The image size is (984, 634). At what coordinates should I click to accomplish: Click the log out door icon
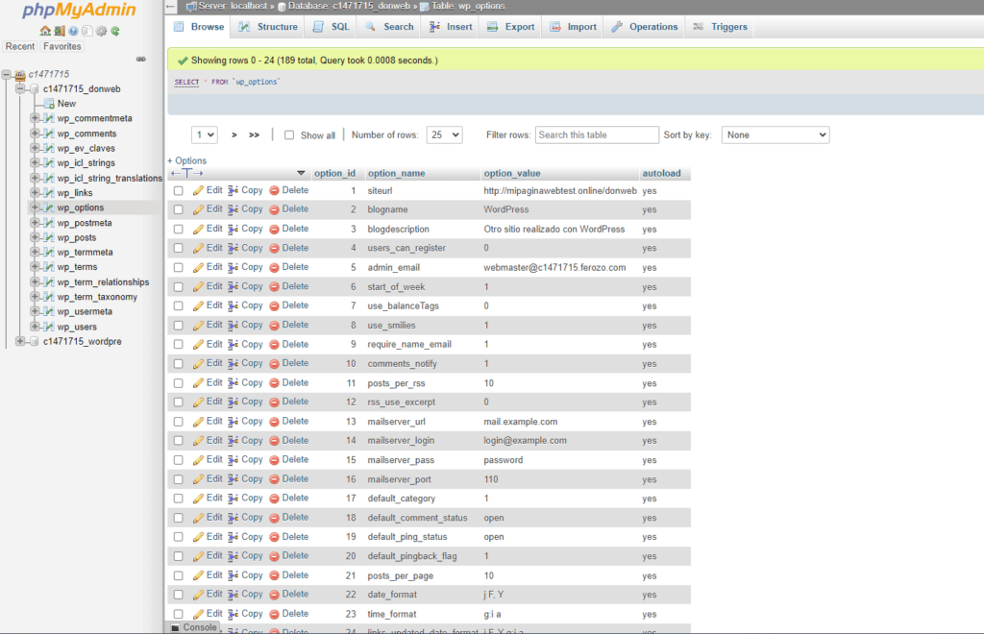59,31
